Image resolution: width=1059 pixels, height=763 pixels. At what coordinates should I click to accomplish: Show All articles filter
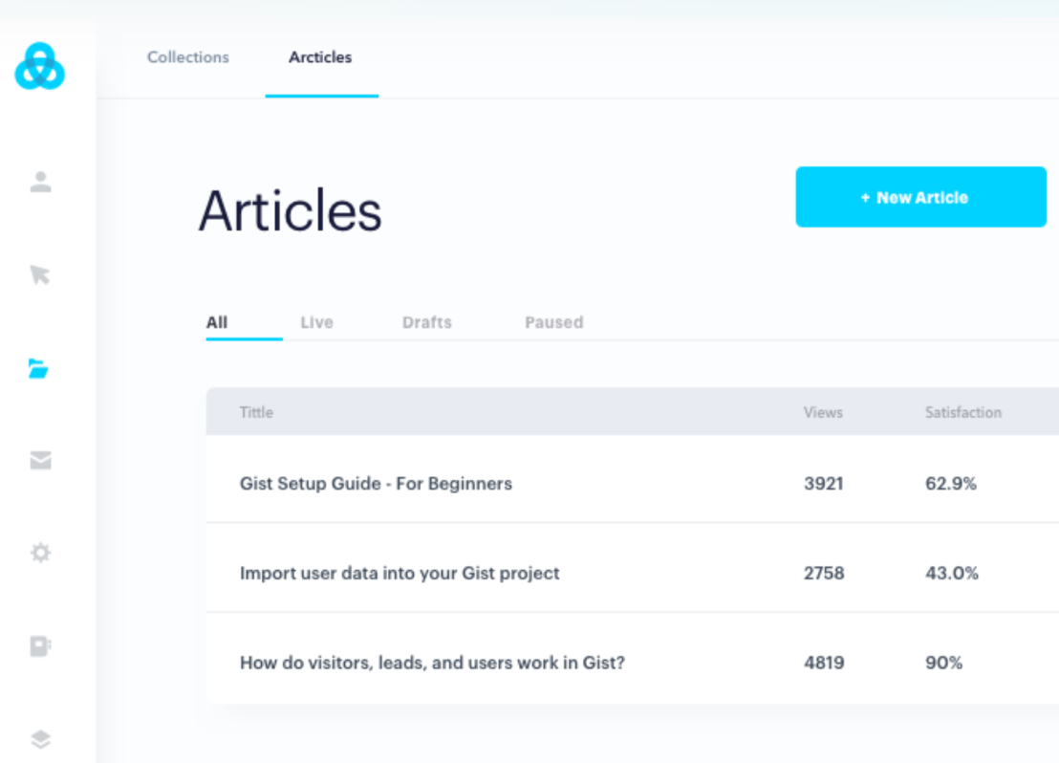tap(216, 322)
